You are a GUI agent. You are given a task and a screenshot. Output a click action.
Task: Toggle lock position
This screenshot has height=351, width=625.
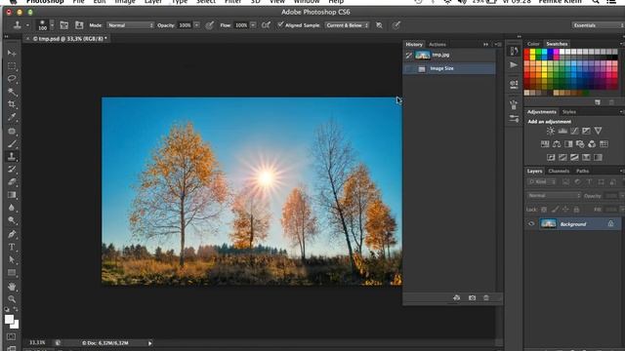[565, 210]
